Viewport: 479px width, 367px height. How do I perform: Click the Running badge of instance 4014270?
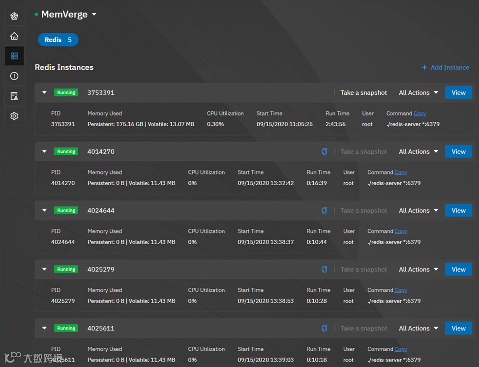click(x=66, y=151)
